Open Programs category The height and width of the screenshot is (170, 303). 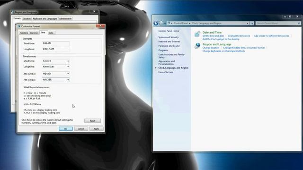(x=163, y=51)
